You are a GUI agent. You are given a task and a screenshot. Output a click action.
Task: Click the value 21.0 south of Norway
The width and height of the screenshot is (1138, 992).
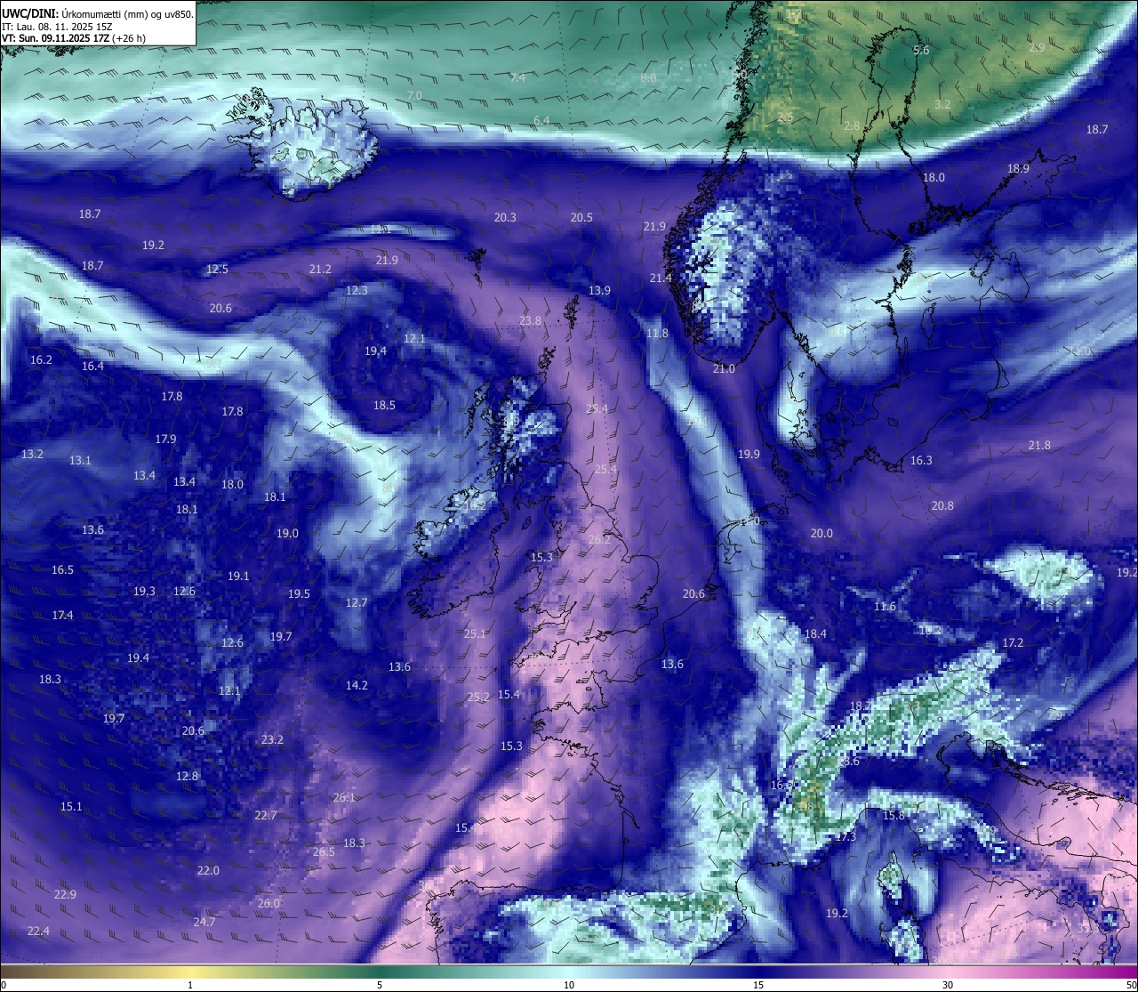coord(724,368)
